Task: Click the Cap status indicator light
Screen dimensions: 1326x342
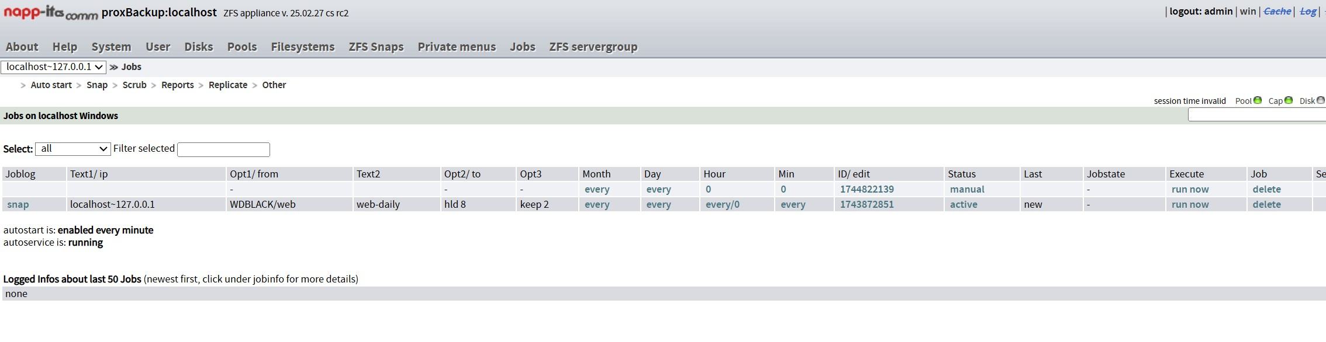Action: pos(1289,100)
